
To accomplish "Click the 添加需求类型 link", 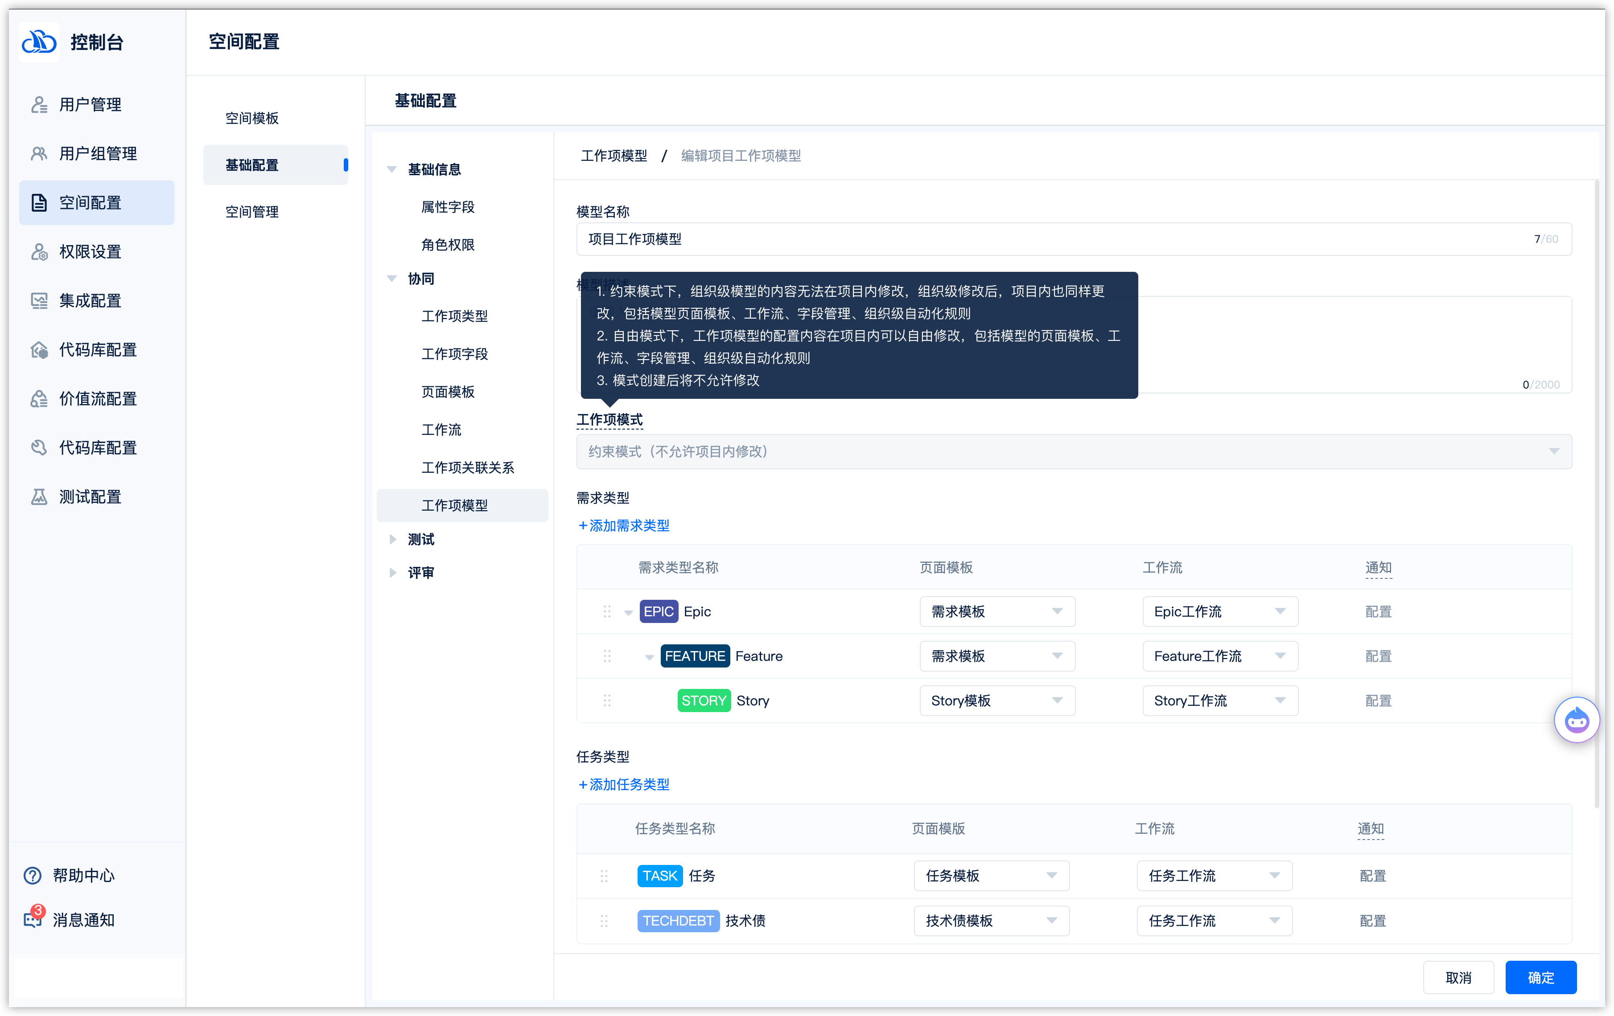I will pyautogui.click(x=623, y=526).
